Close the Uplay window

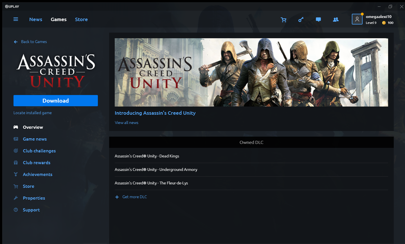pyautogui.click(x=402, y=6)
